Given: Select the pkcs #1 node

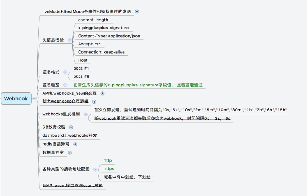Looking at the screenshot, I should (x=81, y=68).
